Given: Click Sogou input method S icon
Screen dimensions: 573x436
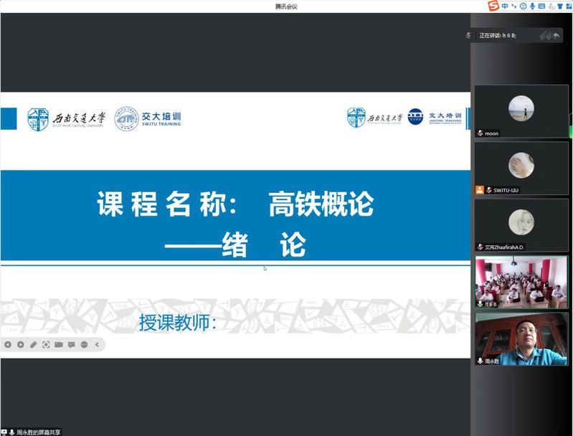Looking at the screenshot, I should point(493,6).
